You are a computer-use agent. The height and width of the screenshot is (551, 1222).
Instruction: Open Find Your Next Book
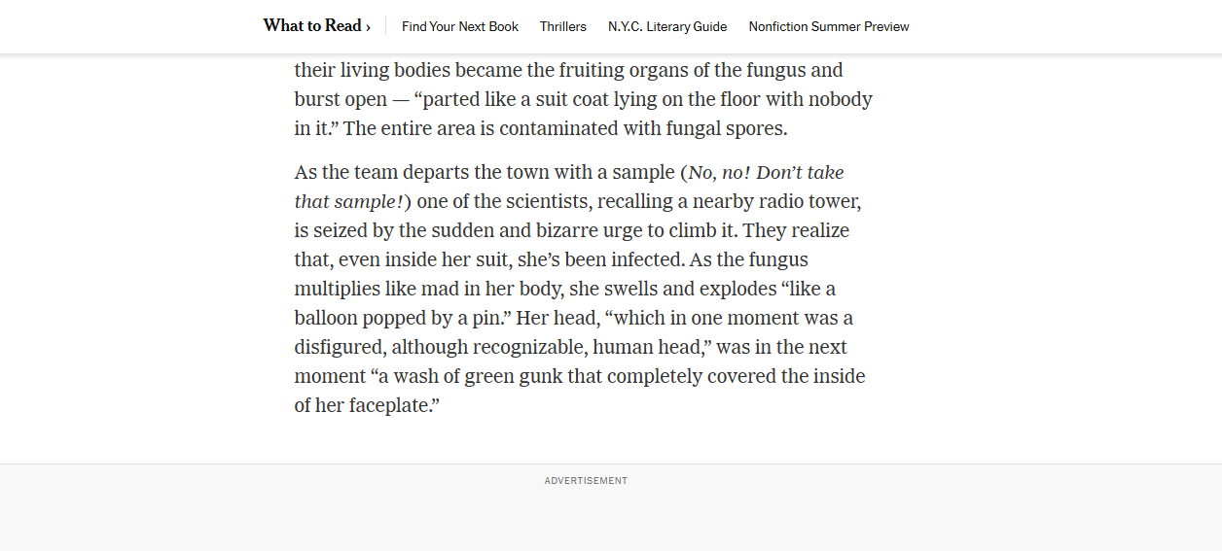point(460,27)
